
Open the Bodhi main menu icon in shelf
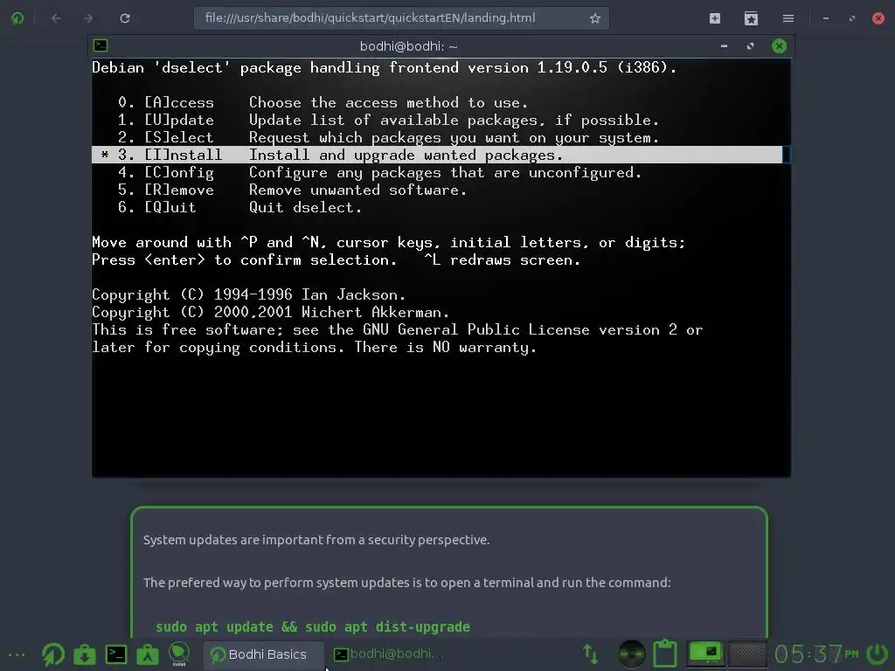[x=53, y=654]
